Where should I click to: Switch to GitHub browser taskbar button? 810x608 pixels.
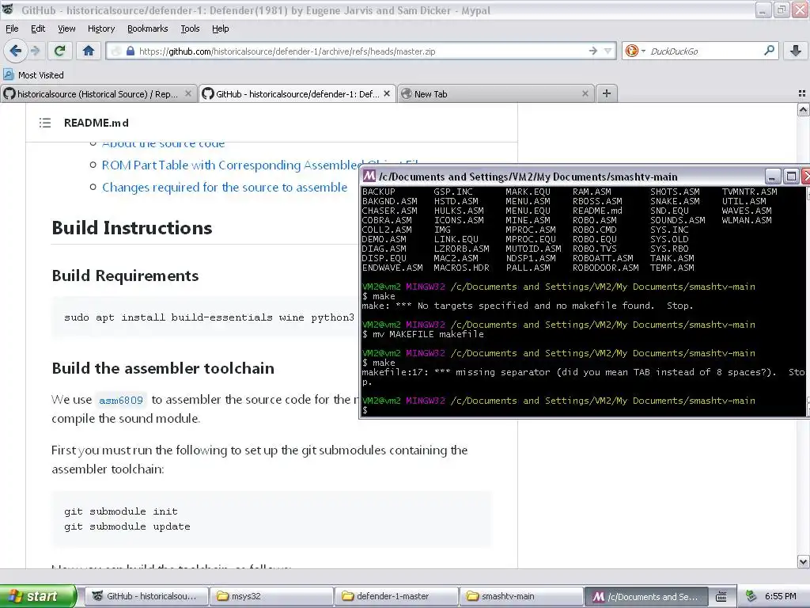coord(146,596)
